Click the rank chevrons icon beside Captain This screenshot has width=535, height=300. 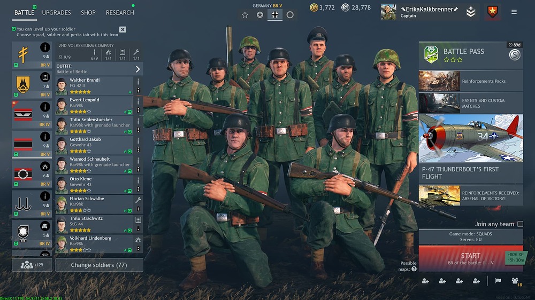coord(471,12)
